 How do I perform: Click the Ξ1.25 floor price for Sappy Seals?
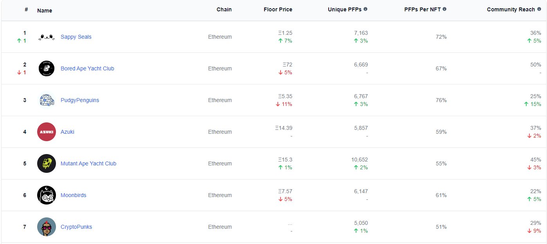[285, 33]
